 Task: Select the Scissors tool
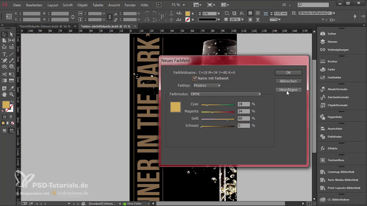point(4,74)
